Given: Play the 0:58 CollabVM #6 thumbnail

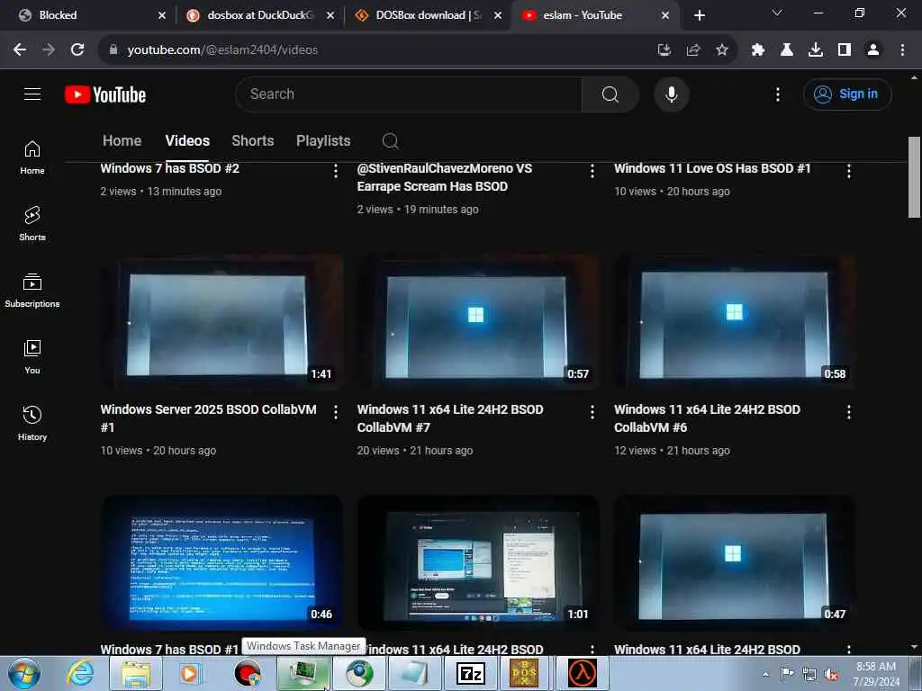Looking at the screenshot, I should pyautogui.click(x=735, y=321).
